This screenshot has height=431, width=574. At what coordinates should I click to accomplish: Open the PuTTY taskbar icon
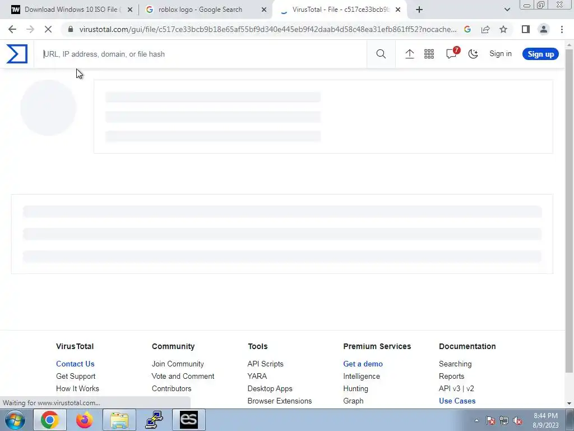tap(154, 420)
